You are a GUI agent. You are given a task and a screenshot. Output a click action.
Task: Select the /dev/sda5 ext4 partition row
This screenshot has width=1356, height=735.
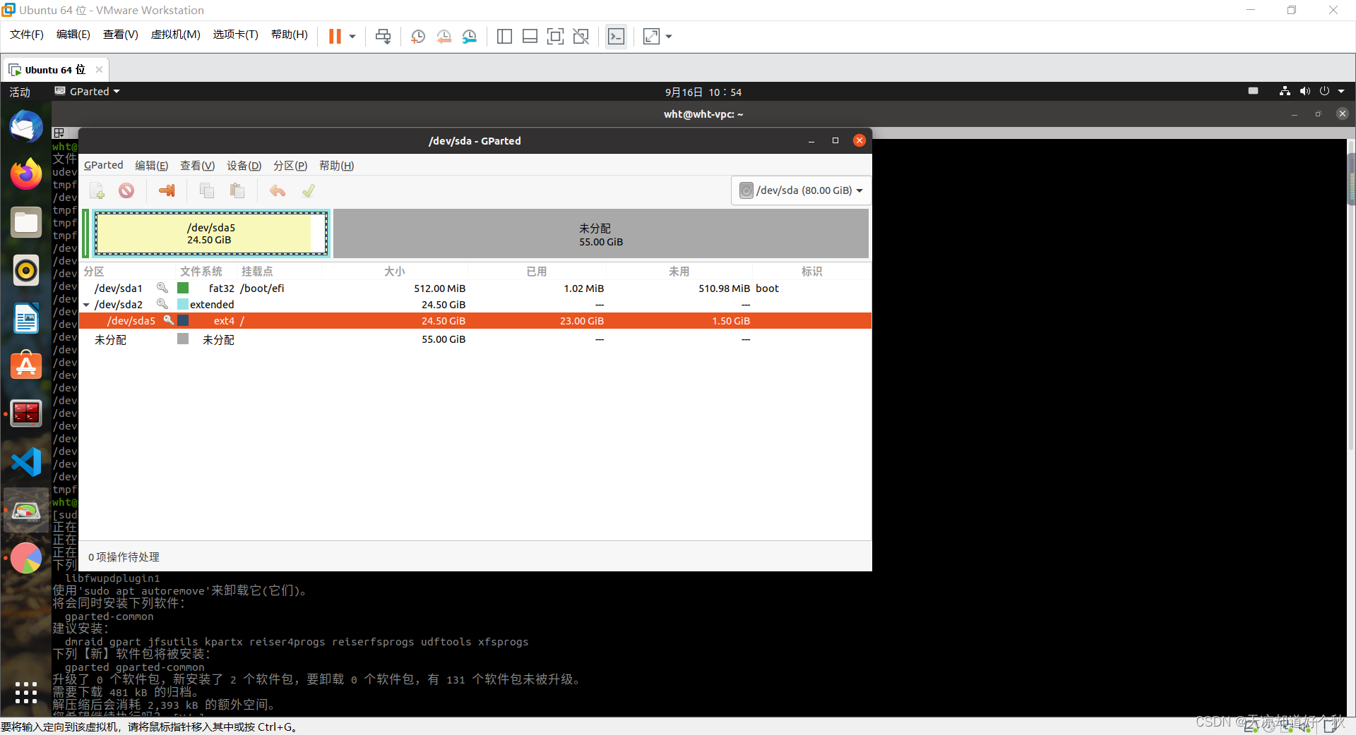click(x=475, y=320)
